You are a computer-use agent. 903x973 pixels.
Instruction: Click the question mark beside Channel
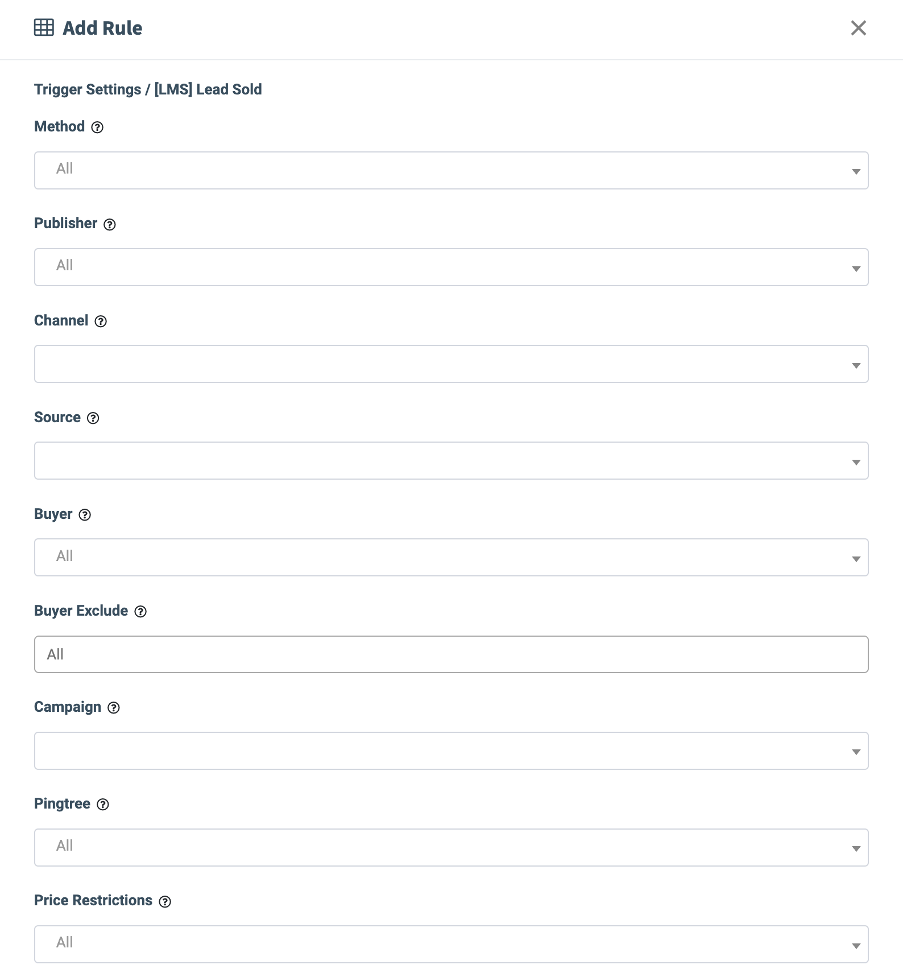click(101, 321)
